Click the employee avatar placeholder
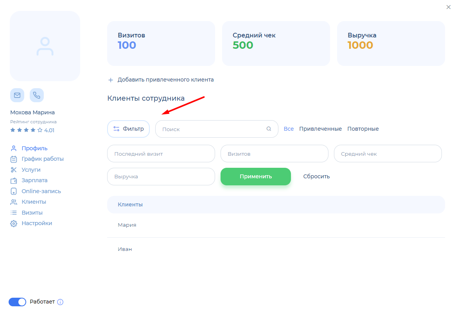Screen dimensions: 454x318 (45, 46)
